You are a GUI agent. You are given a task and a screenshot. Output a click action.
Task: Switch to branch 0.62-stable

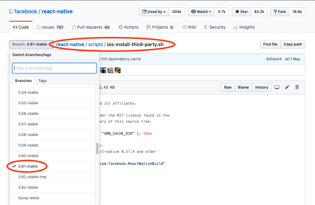[x=52, y=188]
